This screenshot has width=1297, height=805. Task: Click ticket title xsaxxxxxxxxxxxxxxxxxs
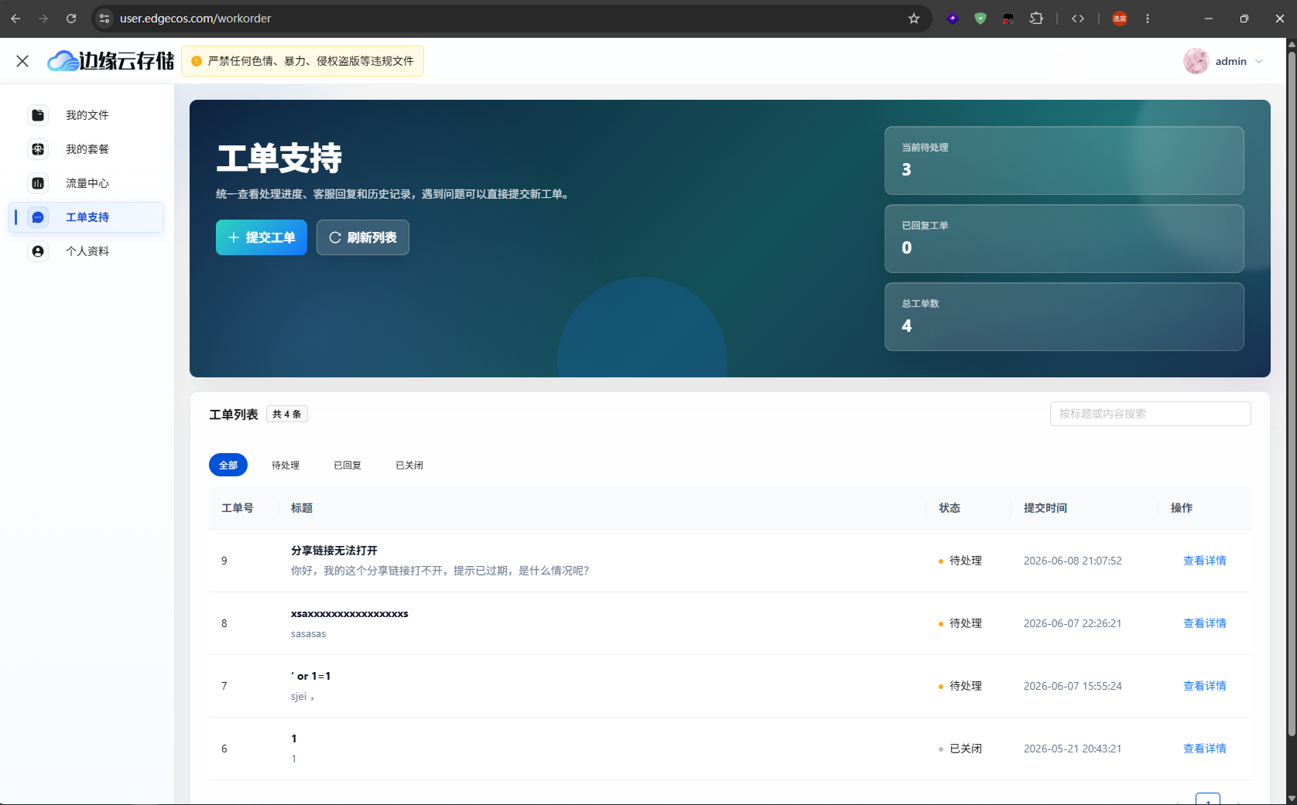click(x=350, y=613)
